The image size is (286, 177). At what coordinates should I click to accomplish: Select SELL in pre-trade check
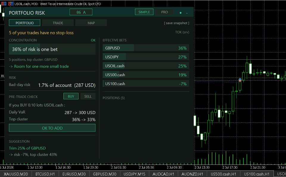(88, 96)
